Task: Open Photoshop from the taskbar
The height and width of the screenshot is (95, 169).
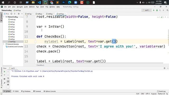Action: [64, 2]
